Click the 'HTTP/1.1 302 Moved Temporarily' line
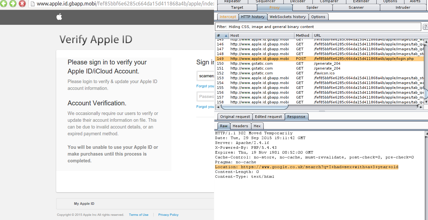This screenshot has height=220, width=428. coord(254,133)
